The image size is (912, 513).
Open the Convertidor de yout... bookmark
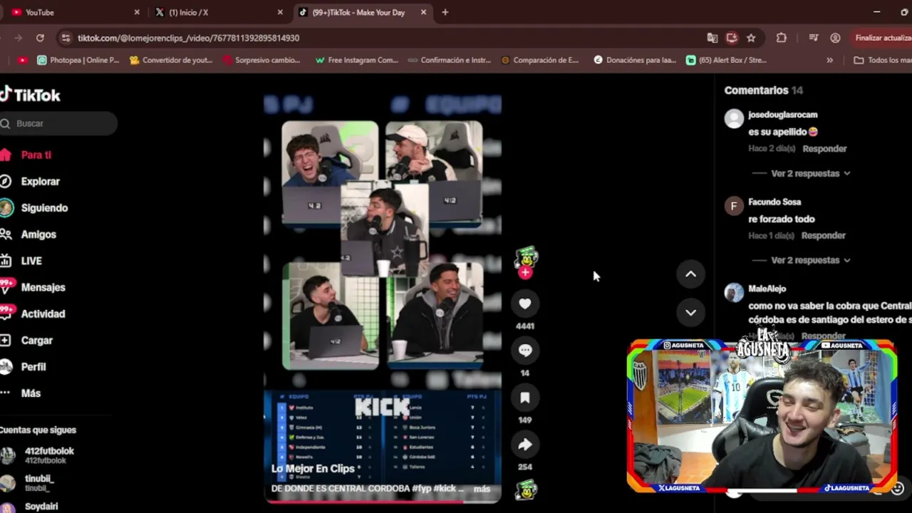click(x=171, y=61)
